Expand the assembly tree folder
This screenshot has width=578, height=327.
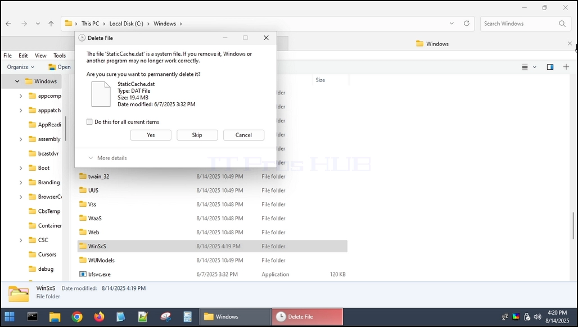[x=21, y=139]
